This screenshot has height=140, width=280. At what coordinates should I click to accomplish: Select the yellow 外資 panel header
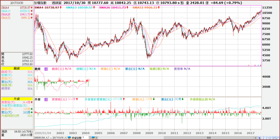[17, 99]
